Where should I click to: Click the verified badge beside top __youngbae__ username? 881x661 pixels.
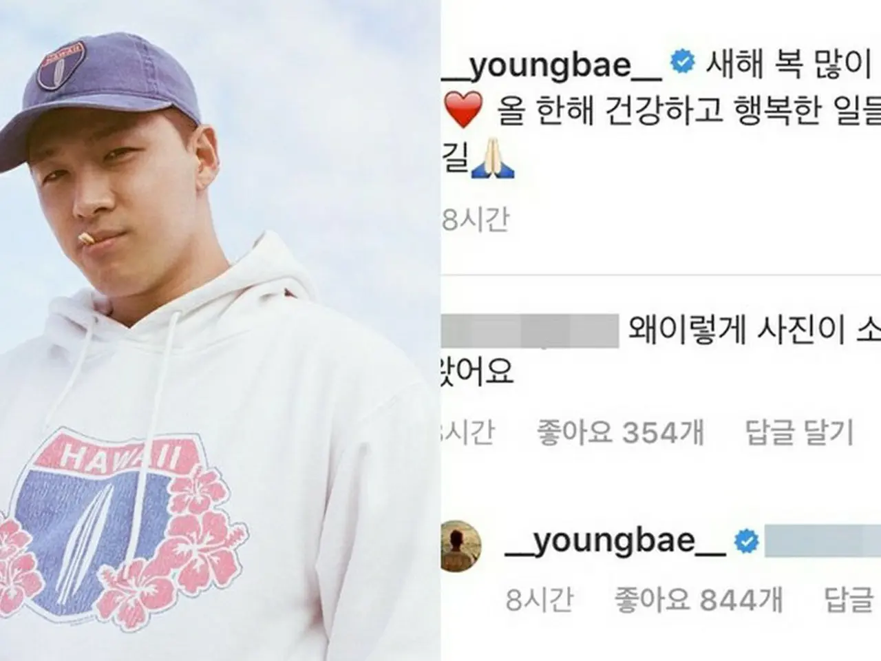[x=681, y=65]
